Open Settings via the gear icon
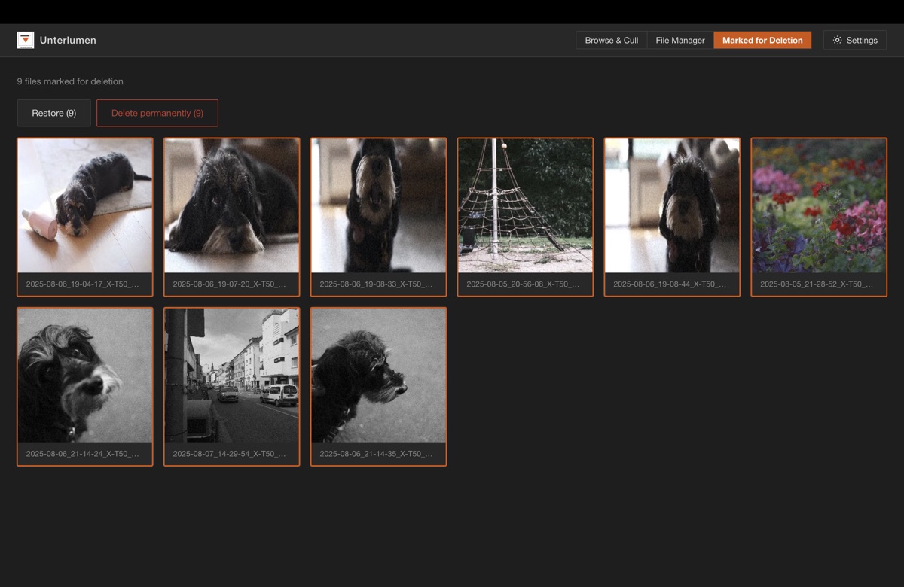 click(837, 41)
